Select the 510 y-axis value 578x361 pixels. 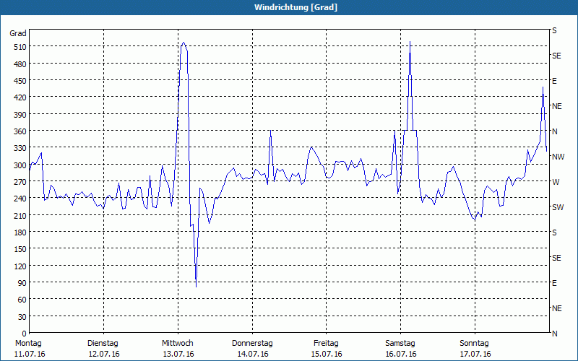click(20, 47)
